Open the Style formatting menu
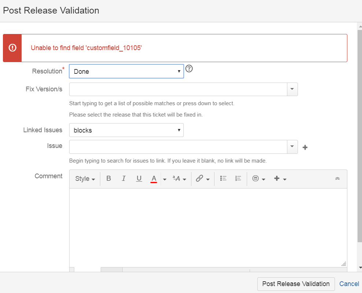The width and height of the screenshot is (362, 293). coord(85,179)
